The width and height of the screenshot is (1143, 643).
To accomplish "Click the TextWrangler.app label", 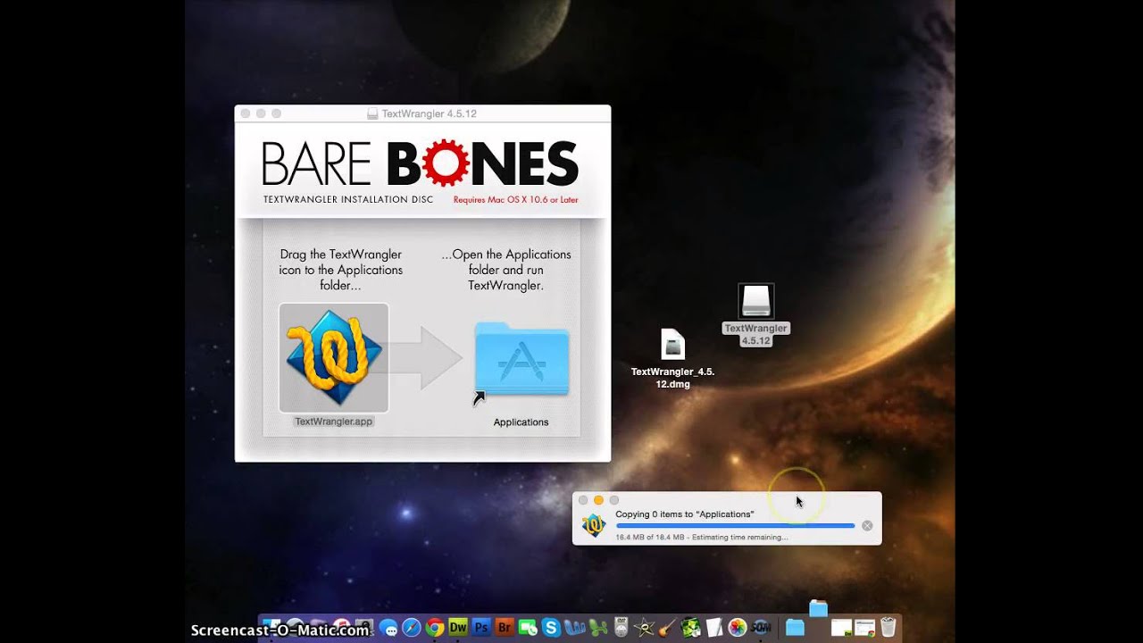I will tap(334, 422).
